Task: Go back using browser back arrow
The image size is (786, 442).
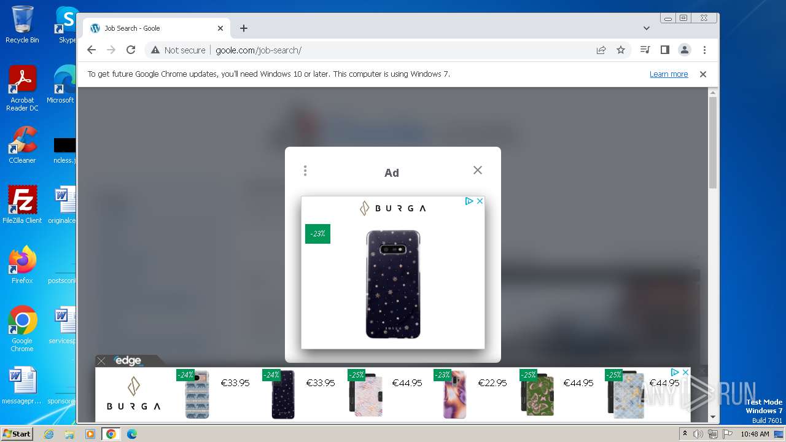Action: pyautogui.click(x=91, y=50)
